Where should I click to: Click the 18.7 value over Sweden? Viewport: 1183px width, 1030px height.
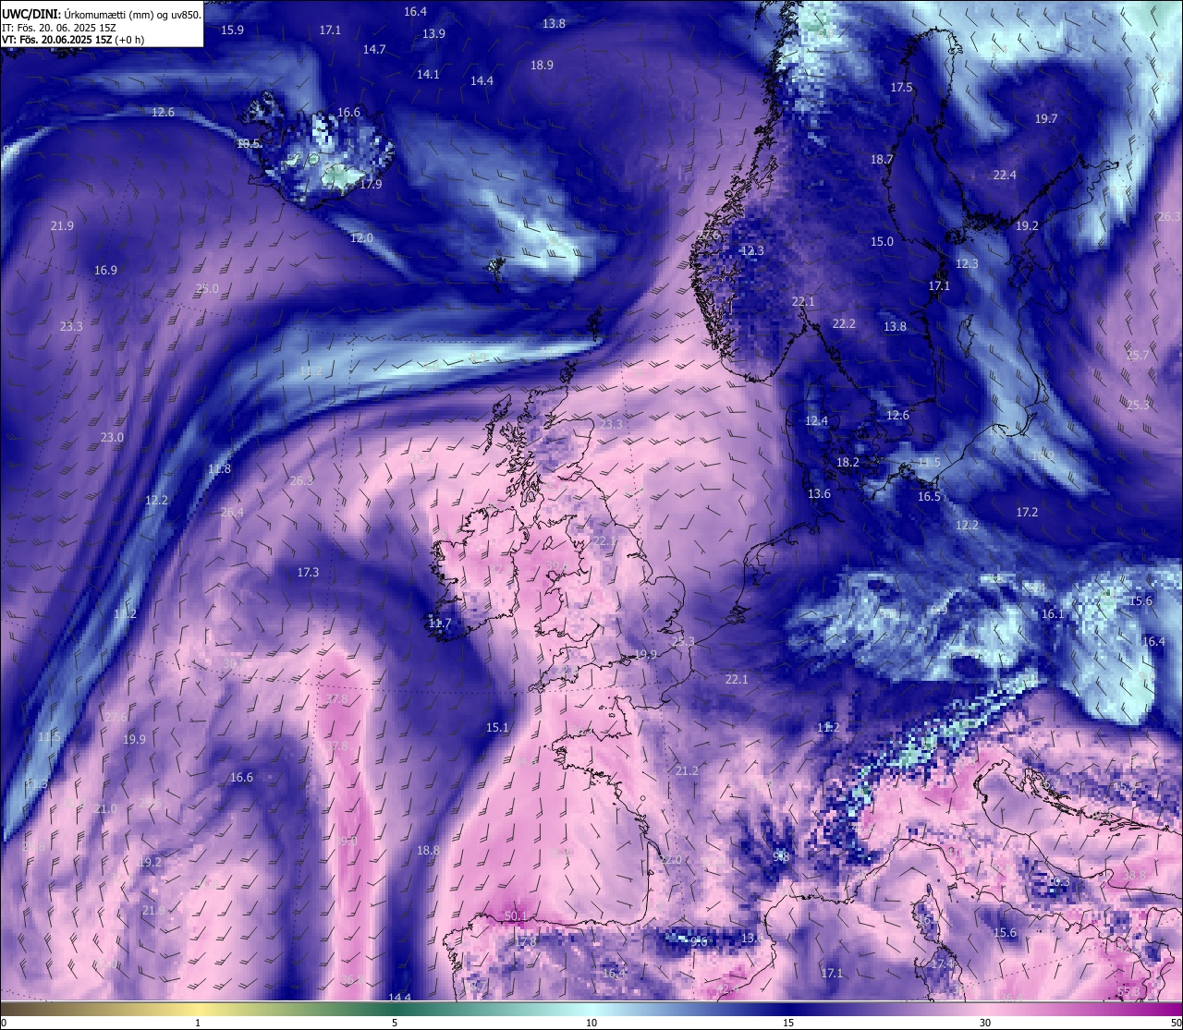pyautogui.click(x=882, y=160)
